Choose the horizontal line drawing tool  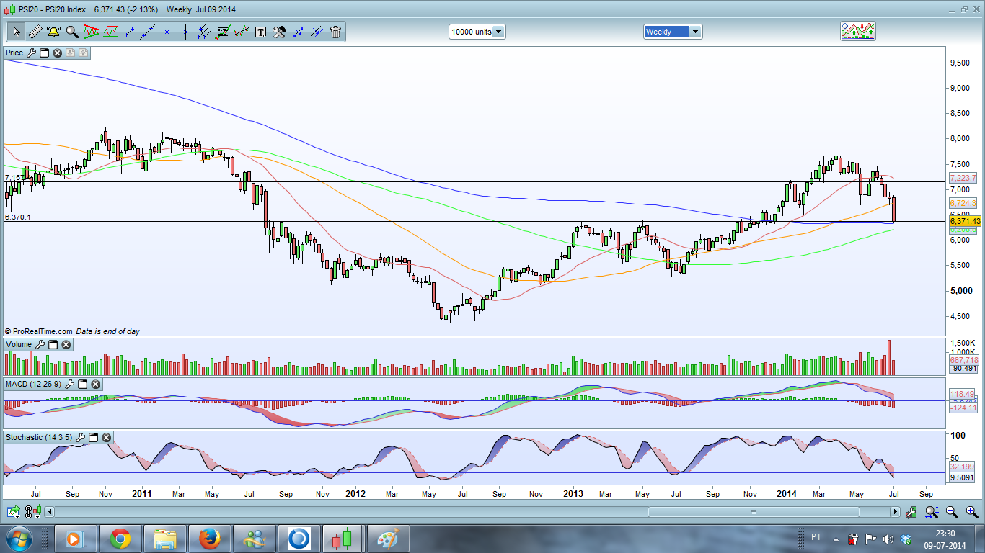[167, 32]
